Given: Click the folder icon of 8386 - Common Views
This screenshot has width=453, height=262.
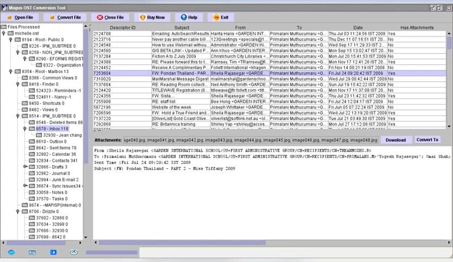Looking at the screenshot, I should coord(25,77).
